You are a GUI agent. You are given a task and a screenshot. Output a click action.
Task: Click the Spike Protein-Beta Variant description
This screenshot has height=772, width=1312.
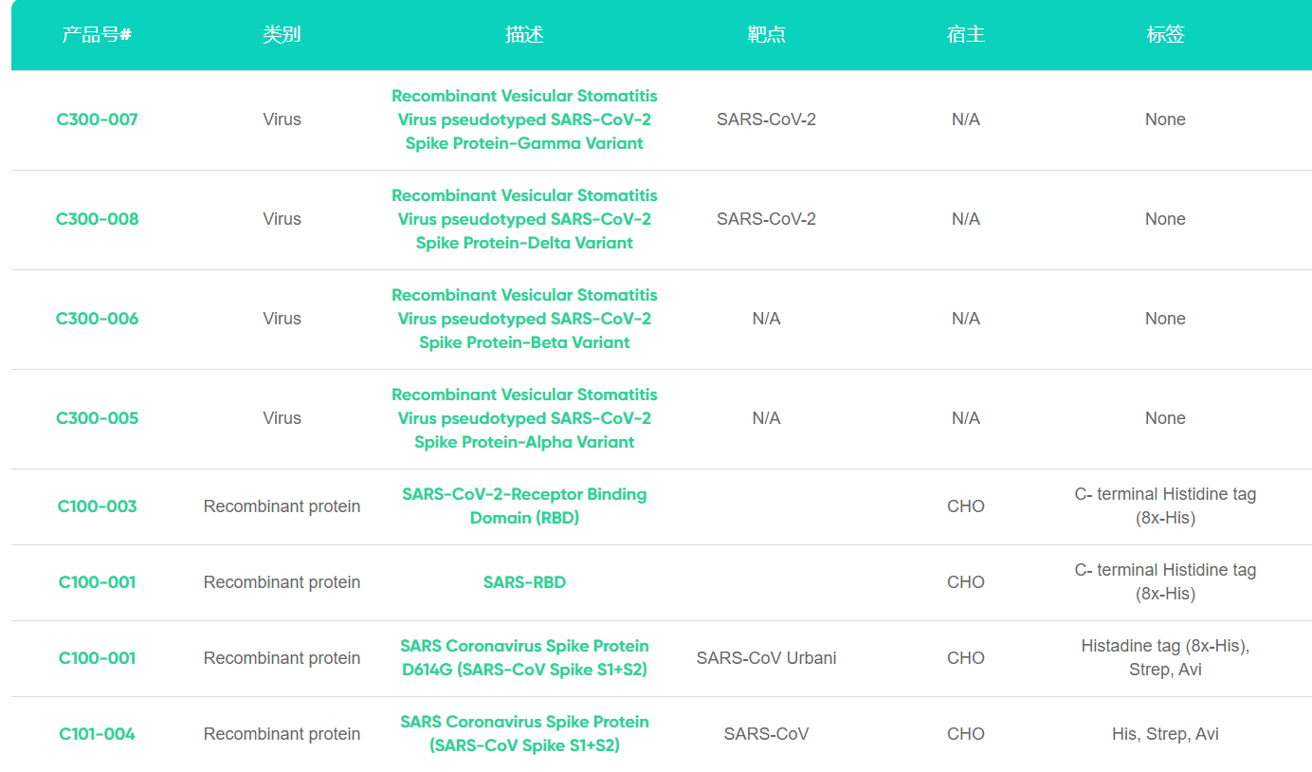coord(524,319)
